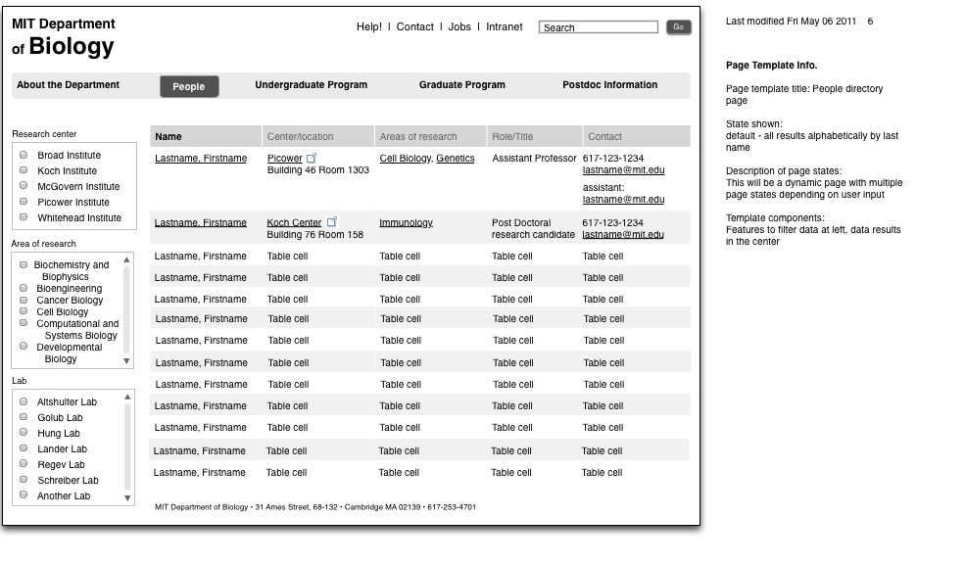Click the Area of research list down arrow
The width and height of the screenshot is (965, 564).
pyautogui.click(x=126, y=361)
